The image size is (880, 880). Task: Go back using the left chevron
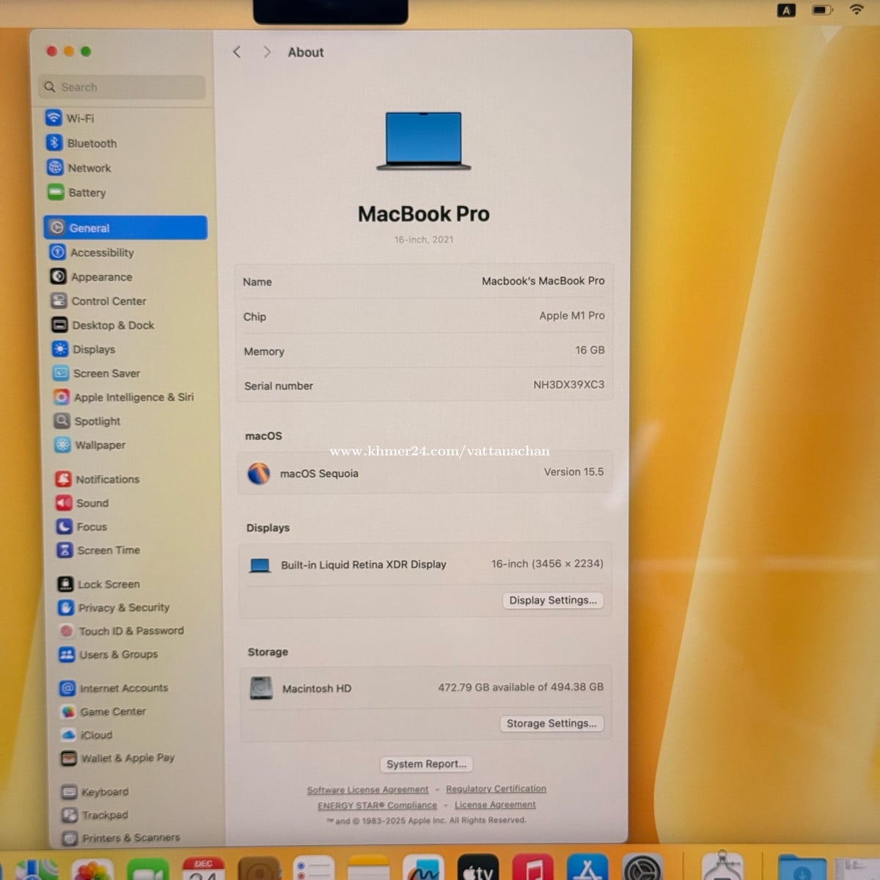click(237, 52)
